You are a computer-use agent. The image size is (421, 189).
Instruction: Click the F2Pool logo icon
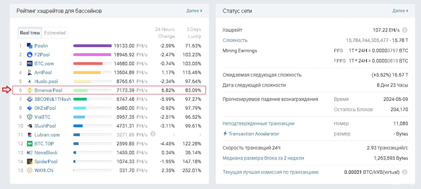tap(29, 55)
